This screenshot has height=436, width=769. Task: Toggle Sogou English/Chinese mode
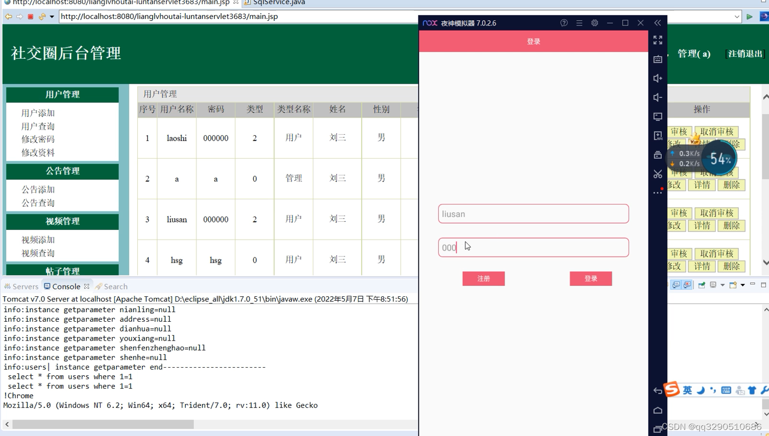point(687,390)
